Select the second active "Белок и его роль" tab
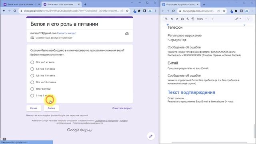The width and height of the screenshot is (256, 144). point(61,4)
